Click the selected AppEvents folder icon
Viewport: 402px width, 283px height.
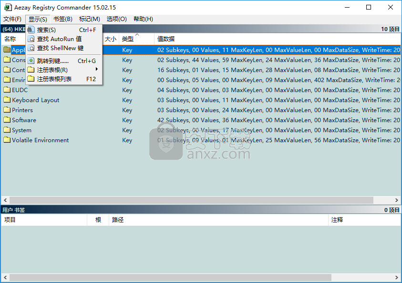tap(7, 50)
